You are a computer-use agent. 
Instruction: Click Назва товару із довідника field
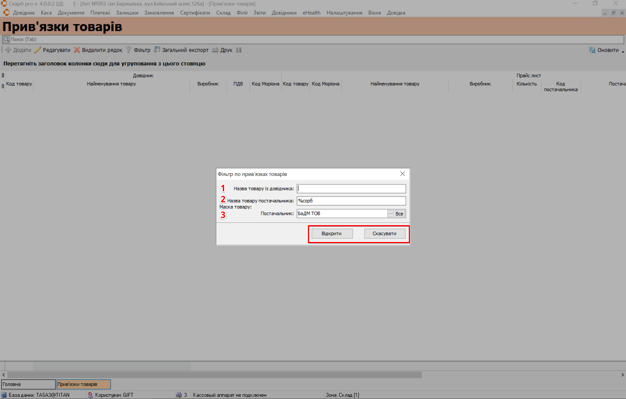pyautogui.click(x=351, y=189)
